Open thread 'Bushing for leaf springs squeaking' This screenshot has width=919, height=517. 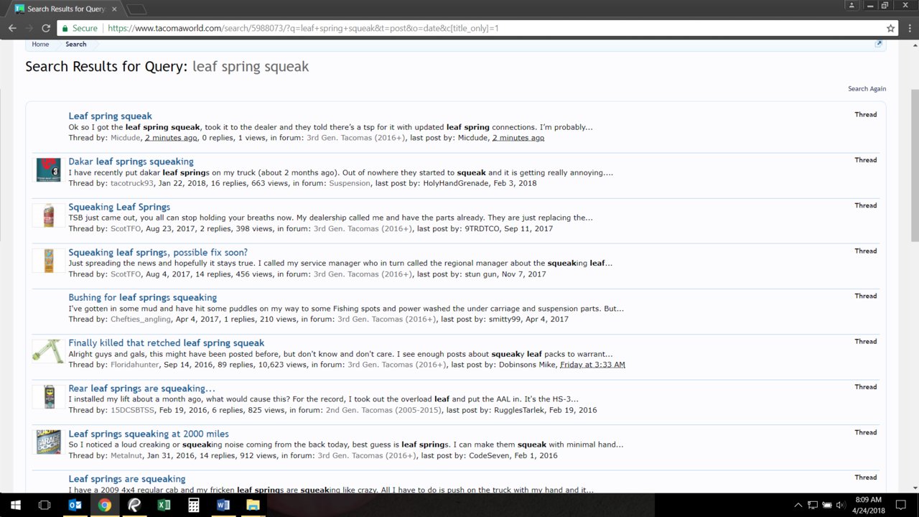click(142, 297)
